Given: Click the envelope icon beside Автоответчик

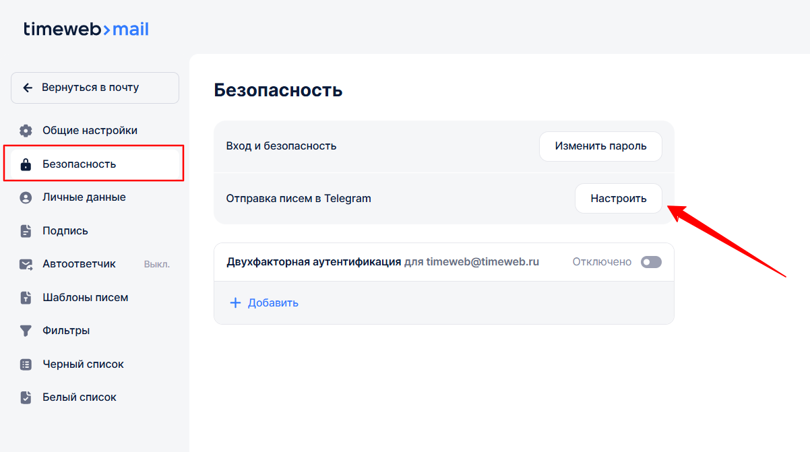Looking at the screenshot, I should (26, 264).
